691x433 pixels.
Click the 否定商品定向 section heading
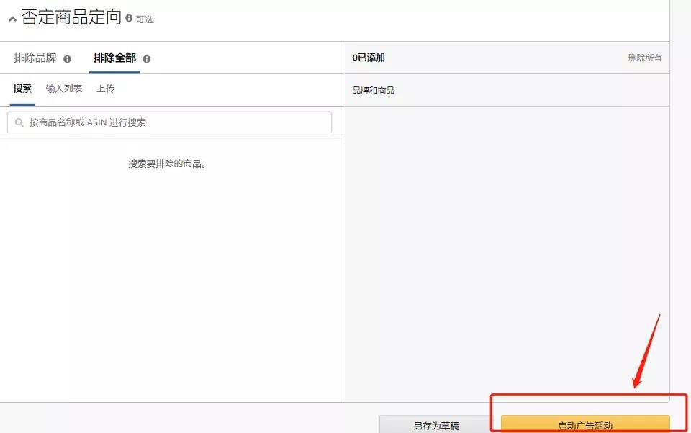pos(71,18)
